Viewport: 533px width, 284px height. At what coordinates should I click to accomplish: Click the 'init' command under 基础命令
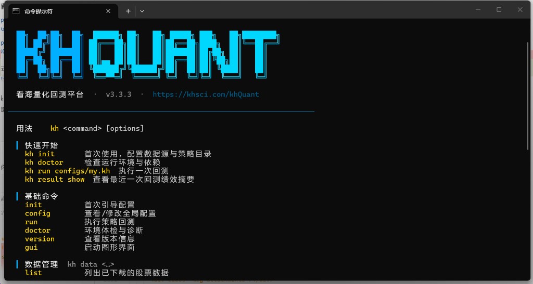coord(33,205)
